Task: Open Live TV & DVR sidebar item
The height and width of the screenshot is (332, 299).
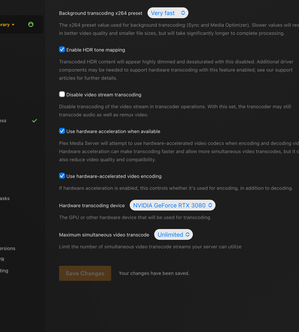Action: [x=3, y=259]
